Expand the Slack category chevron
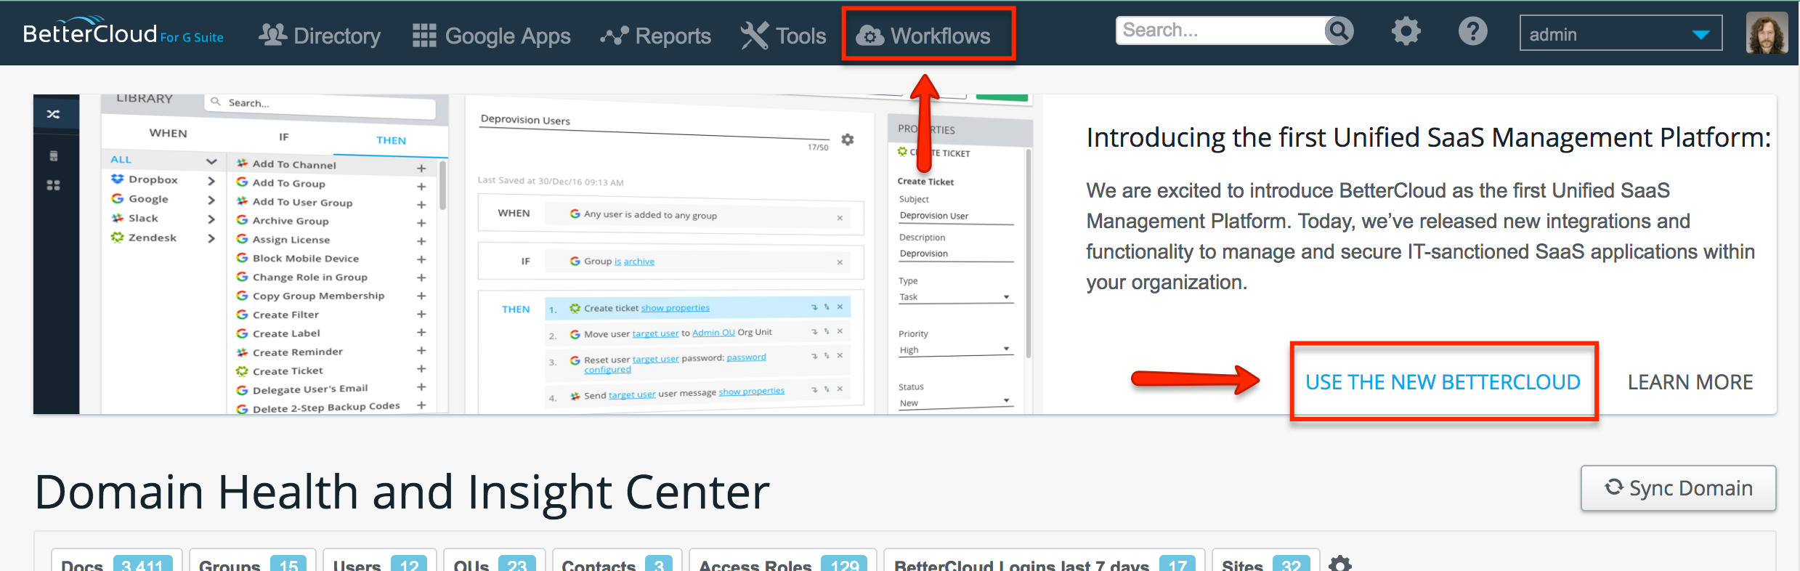This screenshot has height=571, width=1800. [x=211, y=219]
